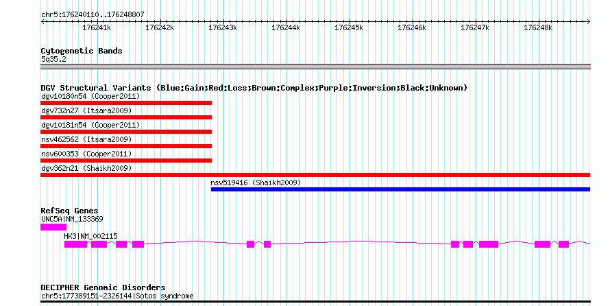Click the long red bar under dgv362n21
Screen dimensions: 610x306
(x=315, y=175)
